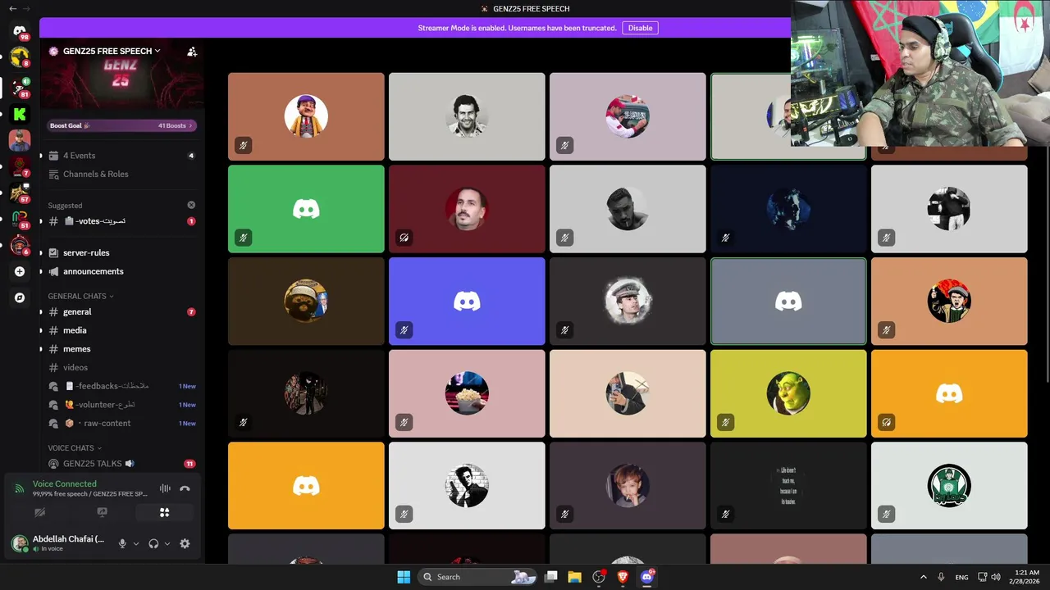
Task: Open the volunteer forum channel
Action: pos(122,405)
